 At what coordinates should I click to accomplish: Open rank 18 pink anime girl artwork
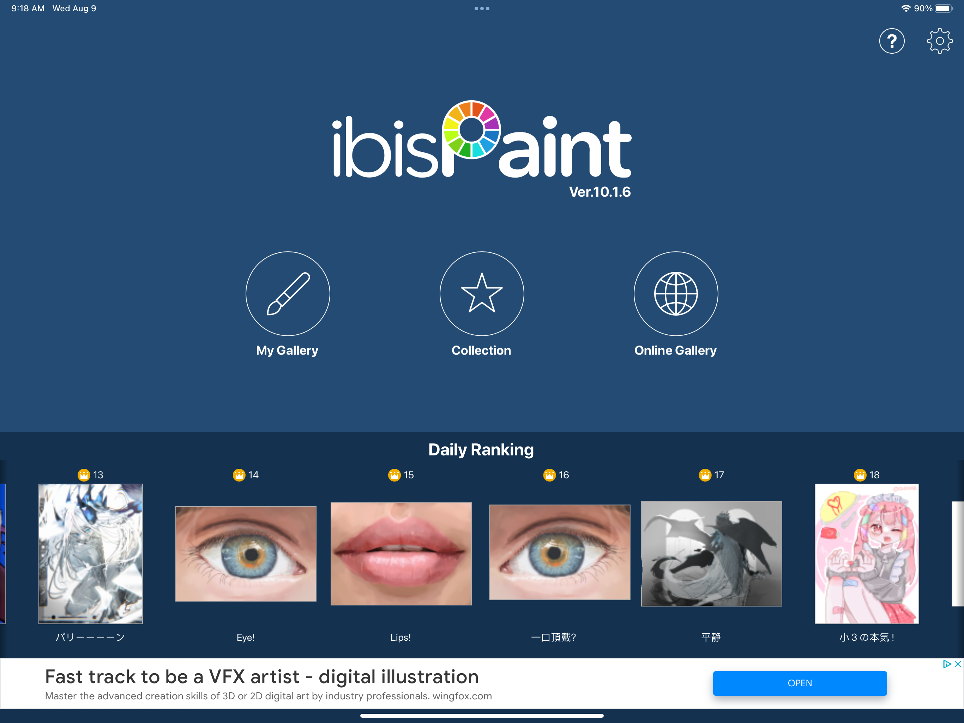coord(866,554)
